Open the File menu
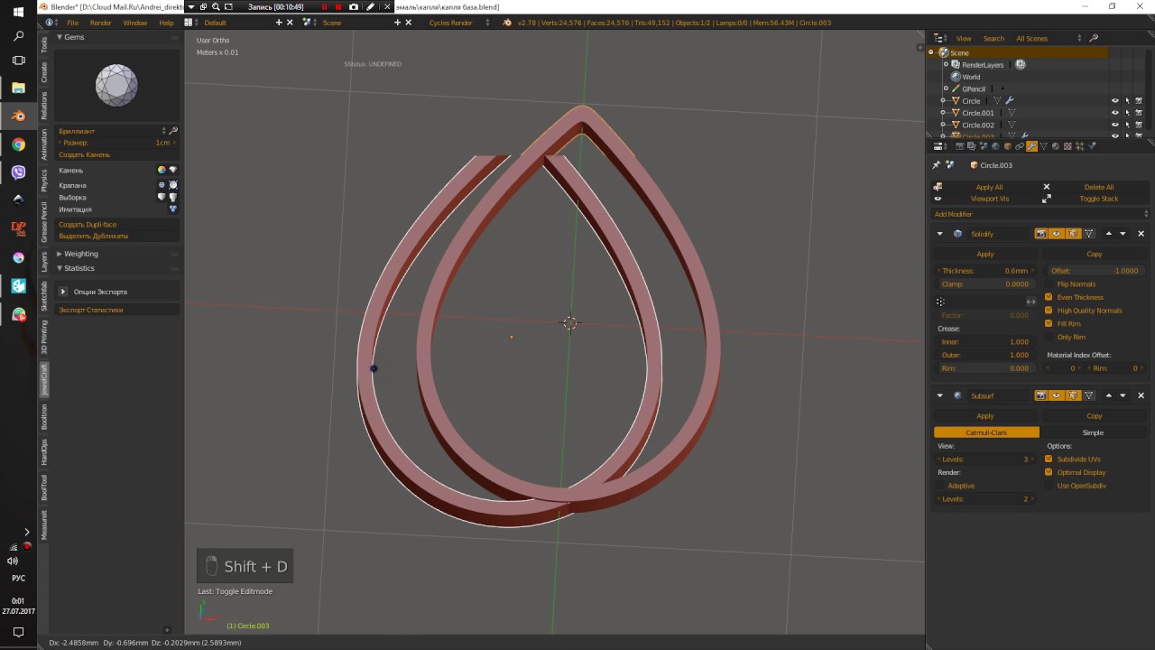Viewport: 1155px width, 650px height. [x=72, y=23]
